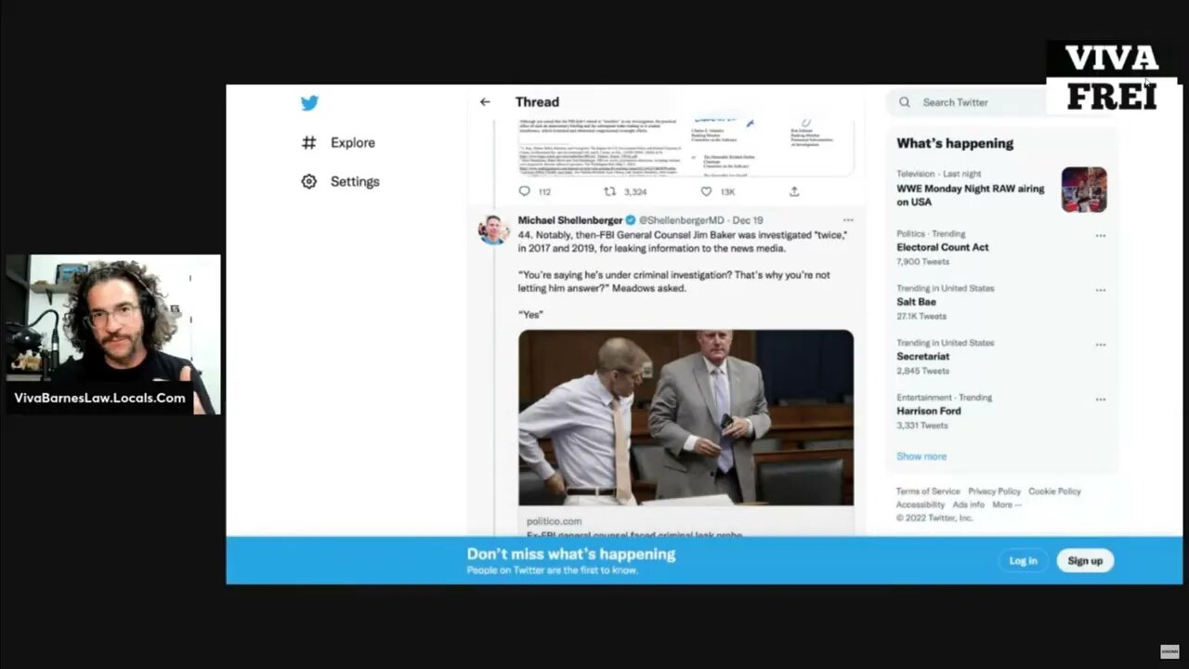Viewport: 1189px width, 669px height.
Task: Click the Log in button
Action: tap(1023, 560)
